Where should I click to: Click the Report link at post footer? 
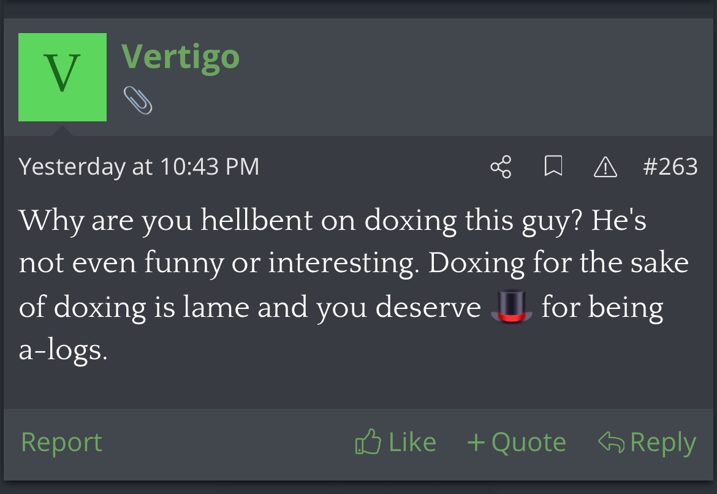coord(62,443)
